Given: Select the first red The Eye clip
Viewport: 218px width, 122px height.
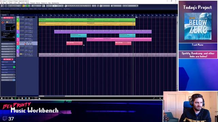Looking at the screenshot, I should (x=74, y=43).
